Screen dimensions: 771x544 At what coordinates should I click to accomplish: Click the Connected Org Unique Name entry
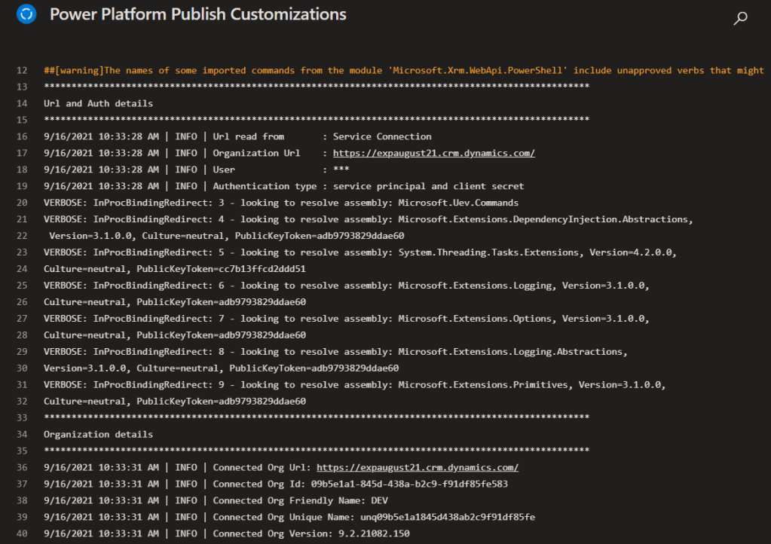point(289,517)
